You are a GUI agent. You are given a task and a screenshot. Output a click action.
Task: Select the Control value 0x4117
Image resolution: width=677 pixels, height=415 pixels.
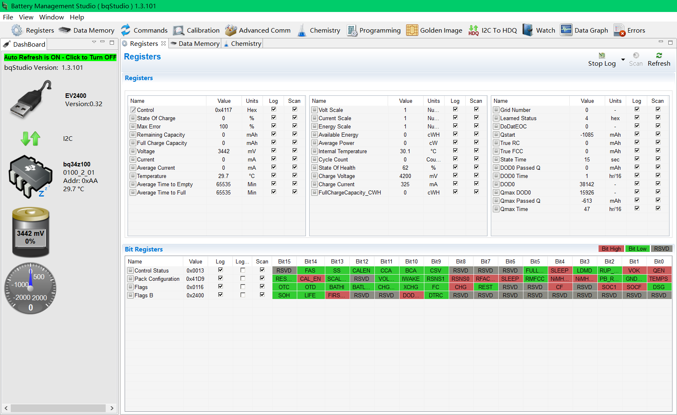(223, 110)
